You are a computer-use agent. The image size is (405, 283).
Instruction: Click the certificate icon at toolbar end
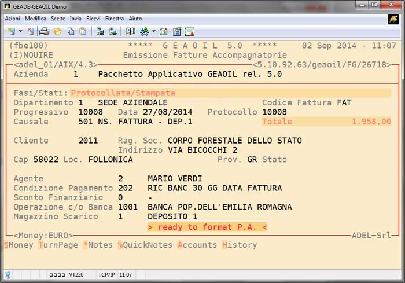(x=189, y=31)
